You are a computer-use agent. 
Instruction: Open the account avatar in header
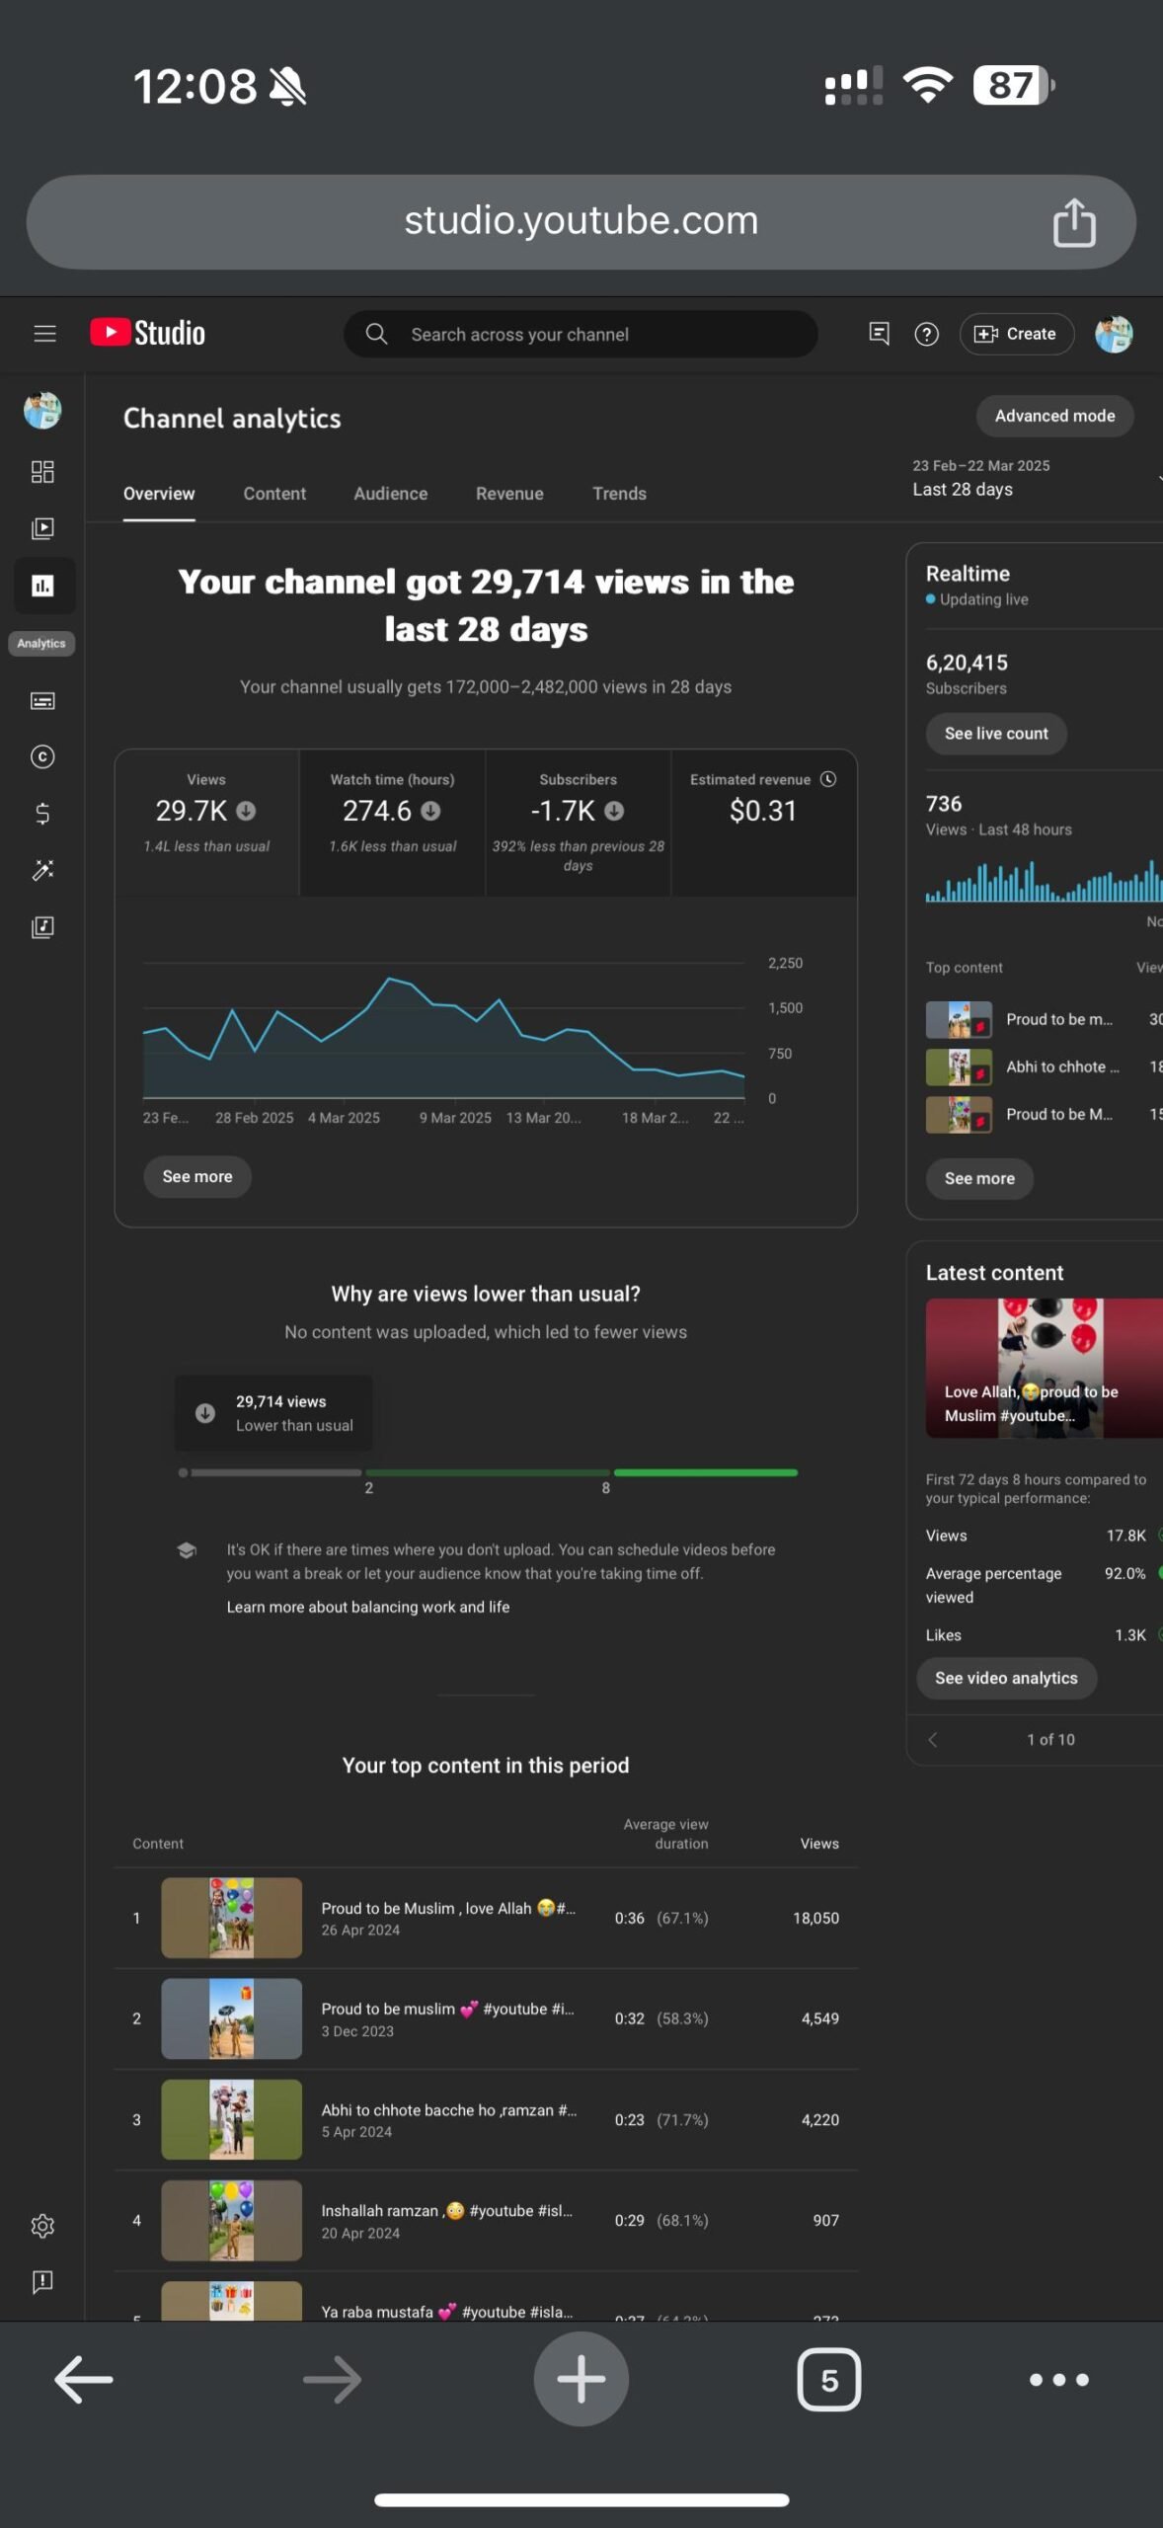[x=1114, y=334]
